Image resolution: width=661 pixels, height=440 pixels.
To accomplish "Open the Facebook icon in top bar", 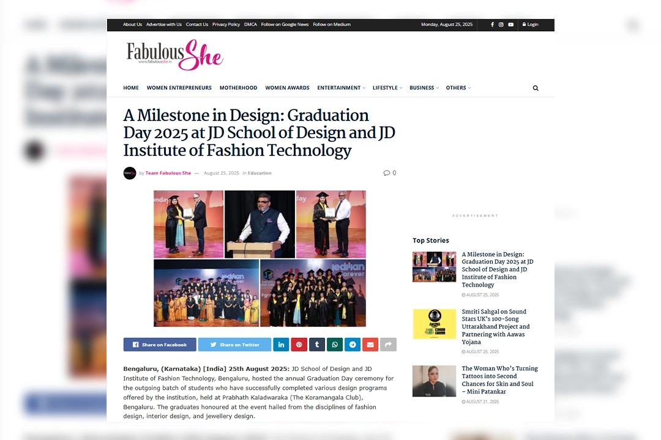I will click(x=492, y=24).
